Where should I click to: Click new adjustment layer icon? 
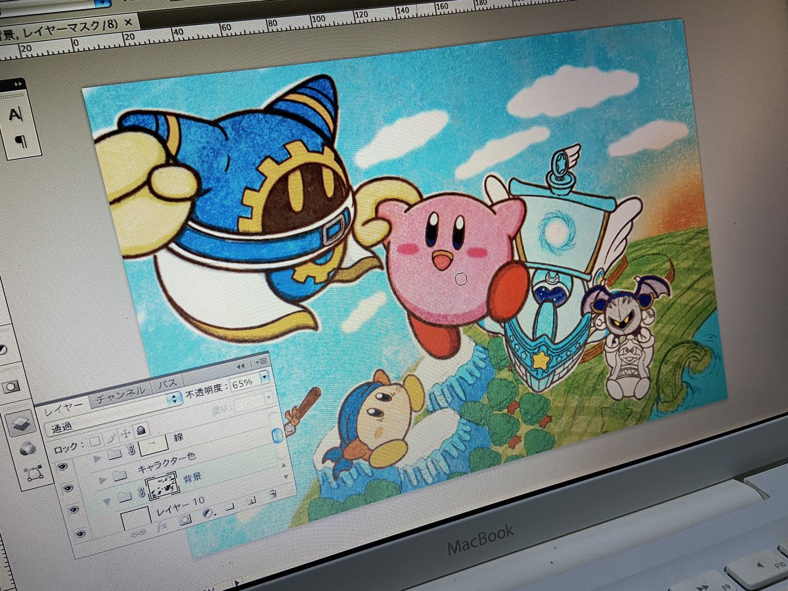[x=208, y=513]
